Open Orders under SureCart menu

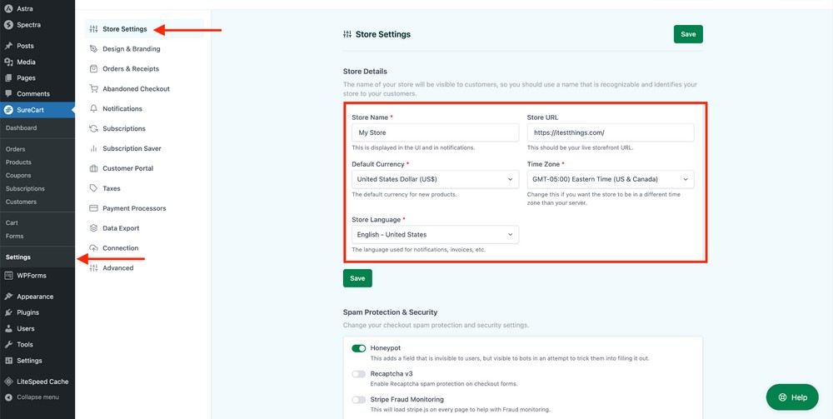15,149
